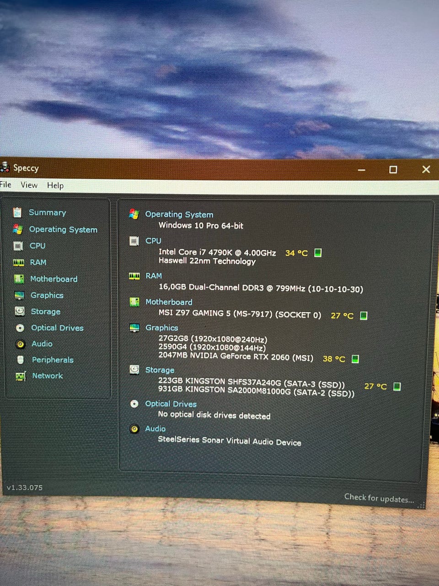The width and height of the screenshot is (439, 586).
Task: Click the RAM heading link in summary
Action: [154, 276]
